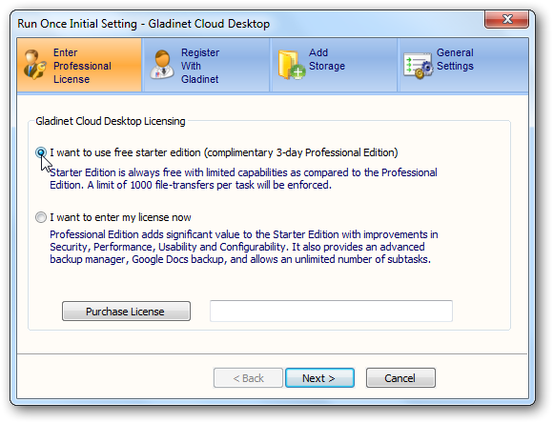Click the Purchase License button
Screen dimensions: 553x423
126,312
